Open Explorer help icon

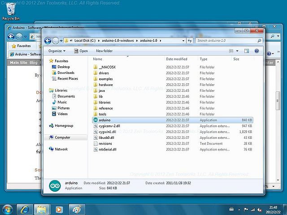pos(257,51)
